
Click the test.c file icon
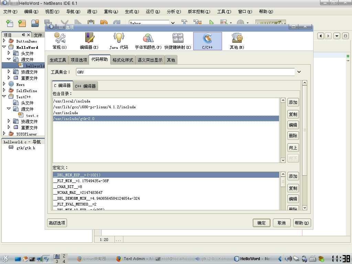click(x=21, y=115)
